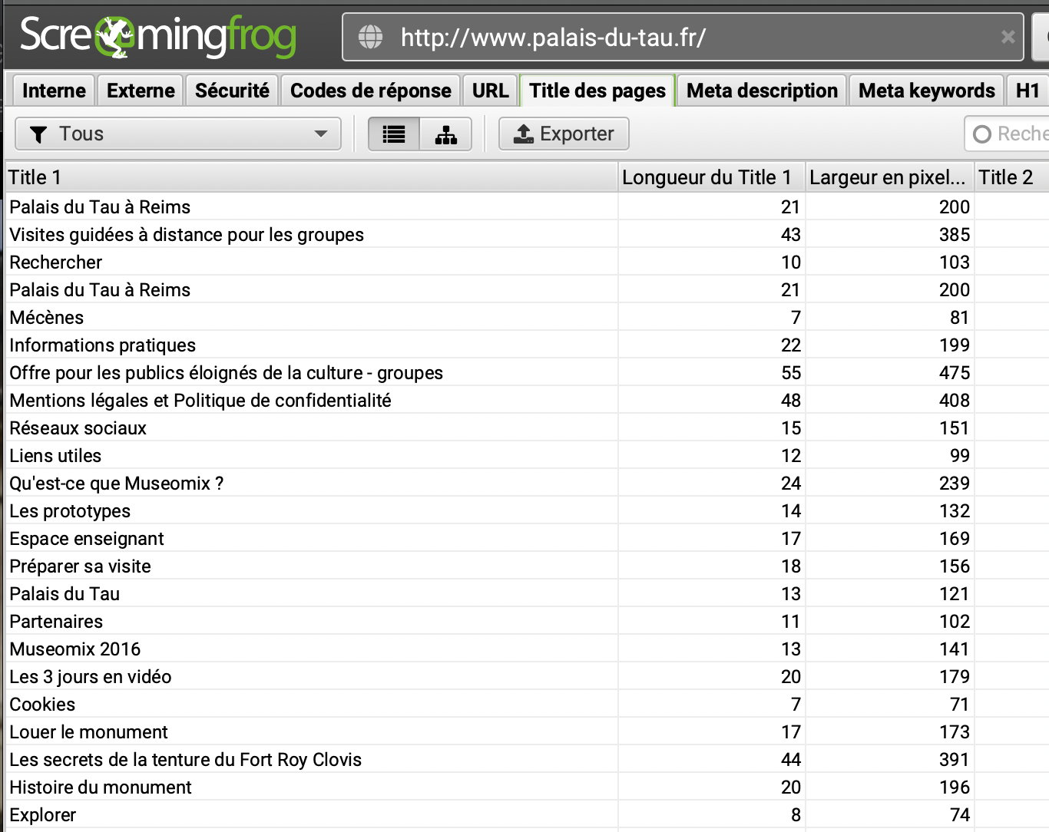Click the pixel width value 385
The height and width of the screenshot is (832, 1049).
(x=955, y=235)
